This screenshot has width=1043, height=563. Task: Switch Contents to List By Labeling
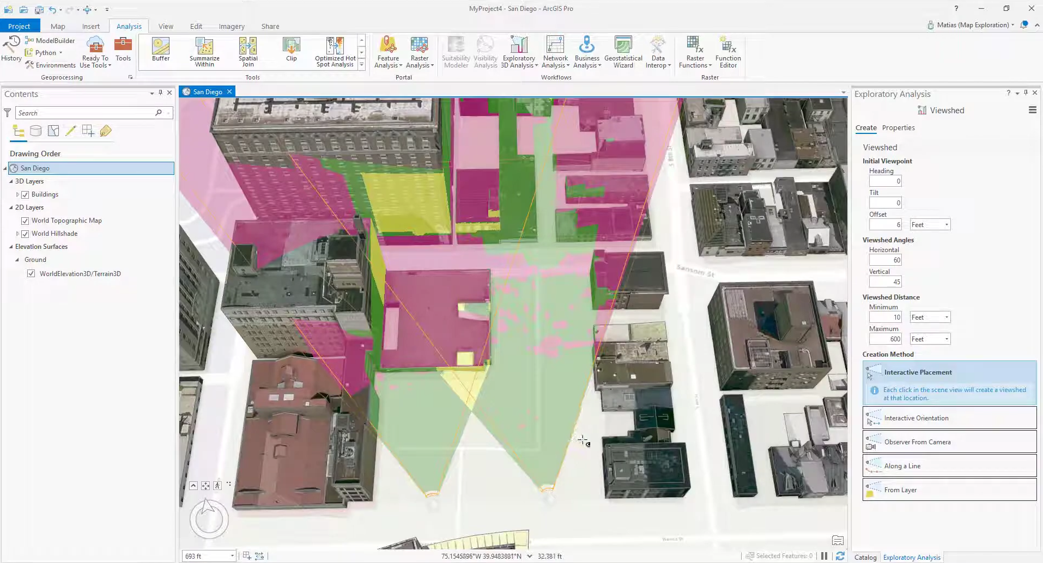click(105, 131)
